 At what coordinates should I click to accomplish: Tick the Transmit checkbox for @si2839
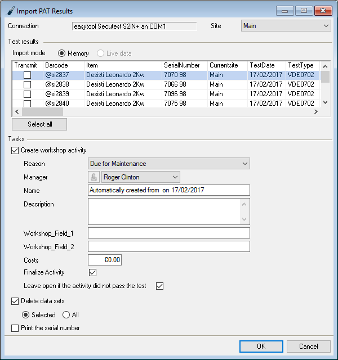coord(27,94)
